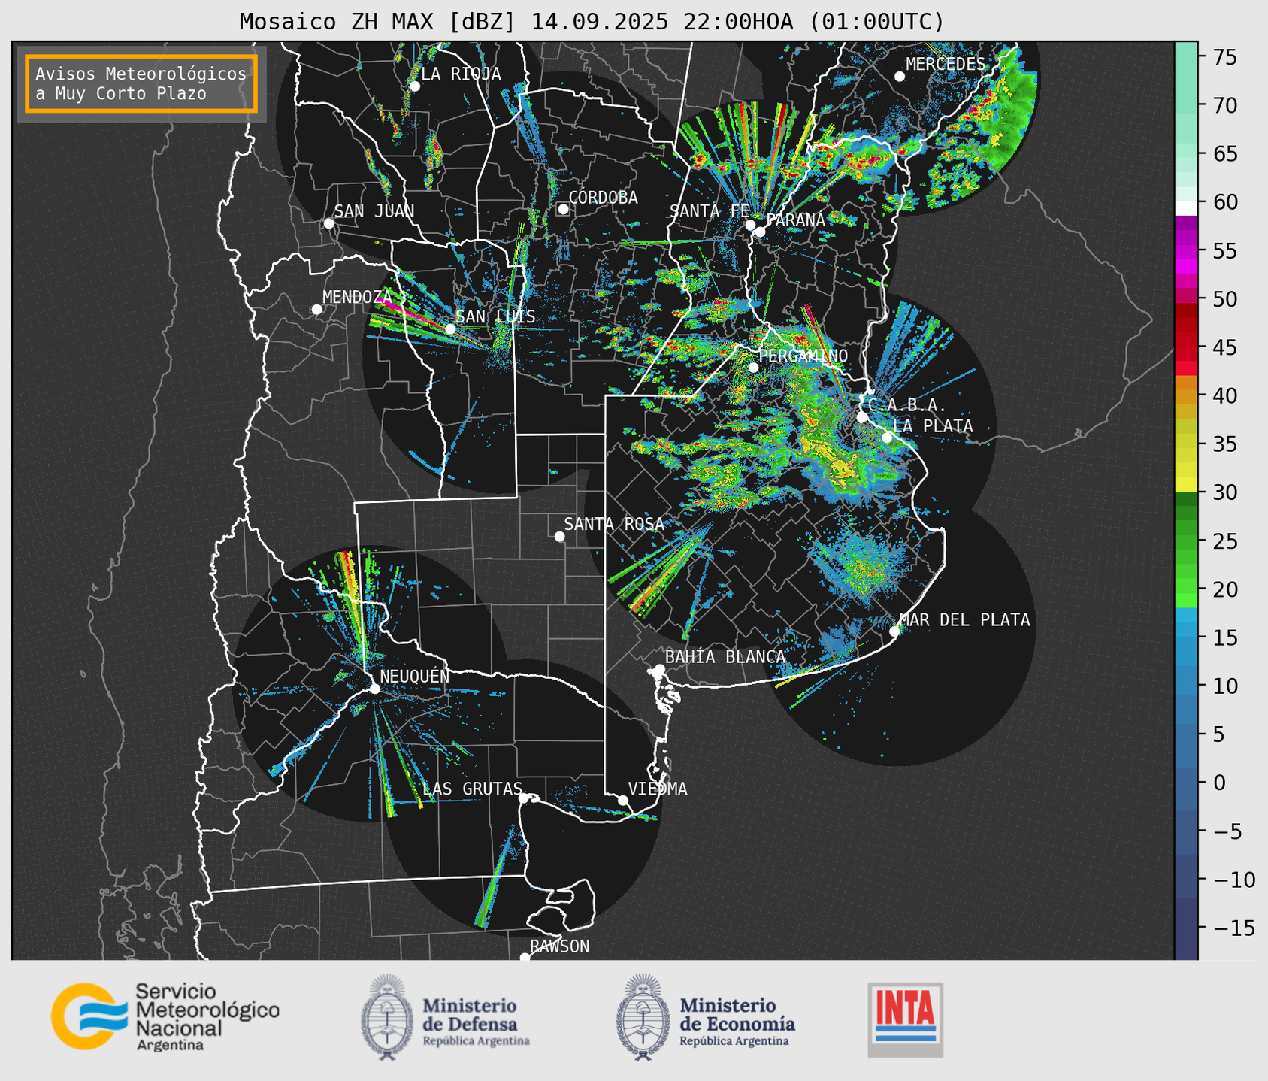The image size is (1268, 1081).
Task: Click the MENDOZA map label
Action: (357, 298)
